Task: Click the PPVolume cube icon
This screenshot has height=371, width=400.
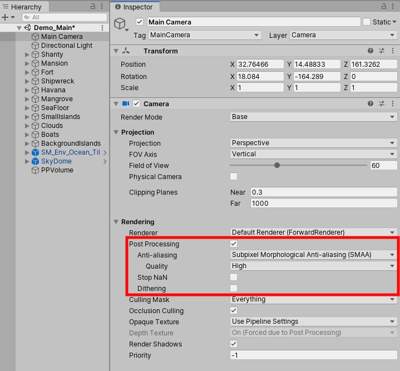Action: point(35,170)
